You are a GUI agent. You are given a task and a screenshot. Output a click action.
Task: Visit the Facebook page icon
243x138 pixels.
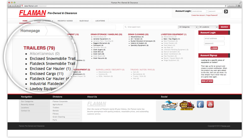(x=200, y=104)
